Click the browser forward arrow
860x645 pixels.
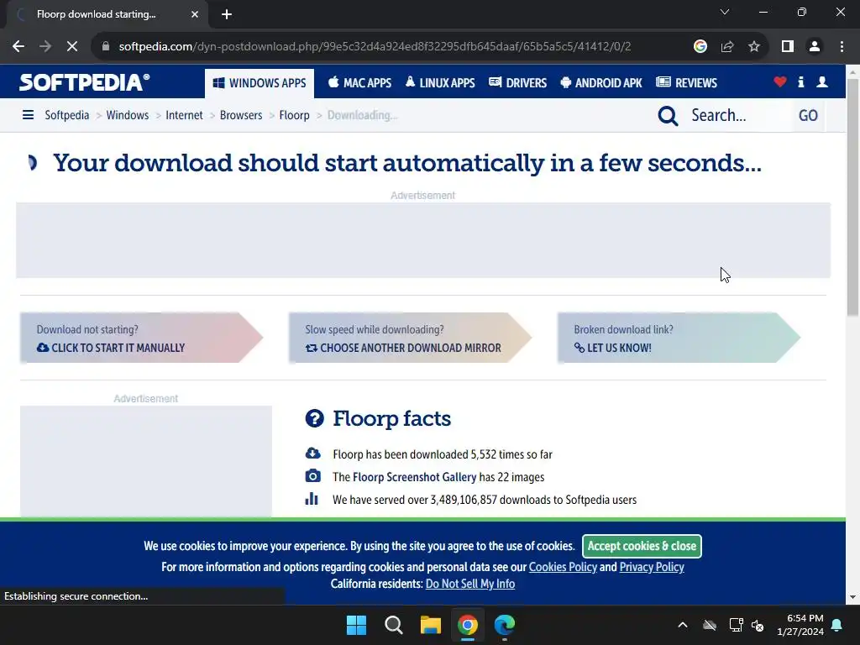tap(45, 47)
